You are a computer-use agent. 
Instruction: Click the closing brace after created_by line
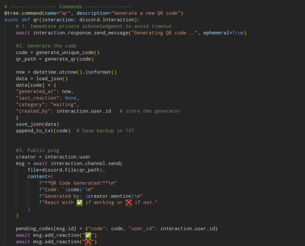tap(17, 117)
